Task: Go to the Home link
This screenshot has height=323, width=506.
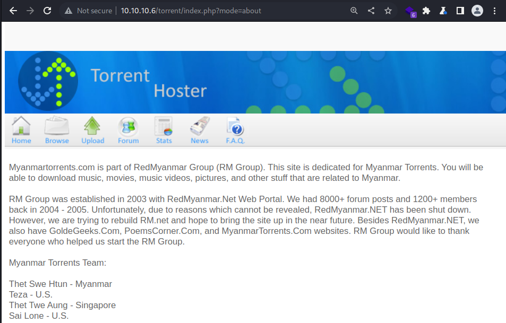Action: 21,141
